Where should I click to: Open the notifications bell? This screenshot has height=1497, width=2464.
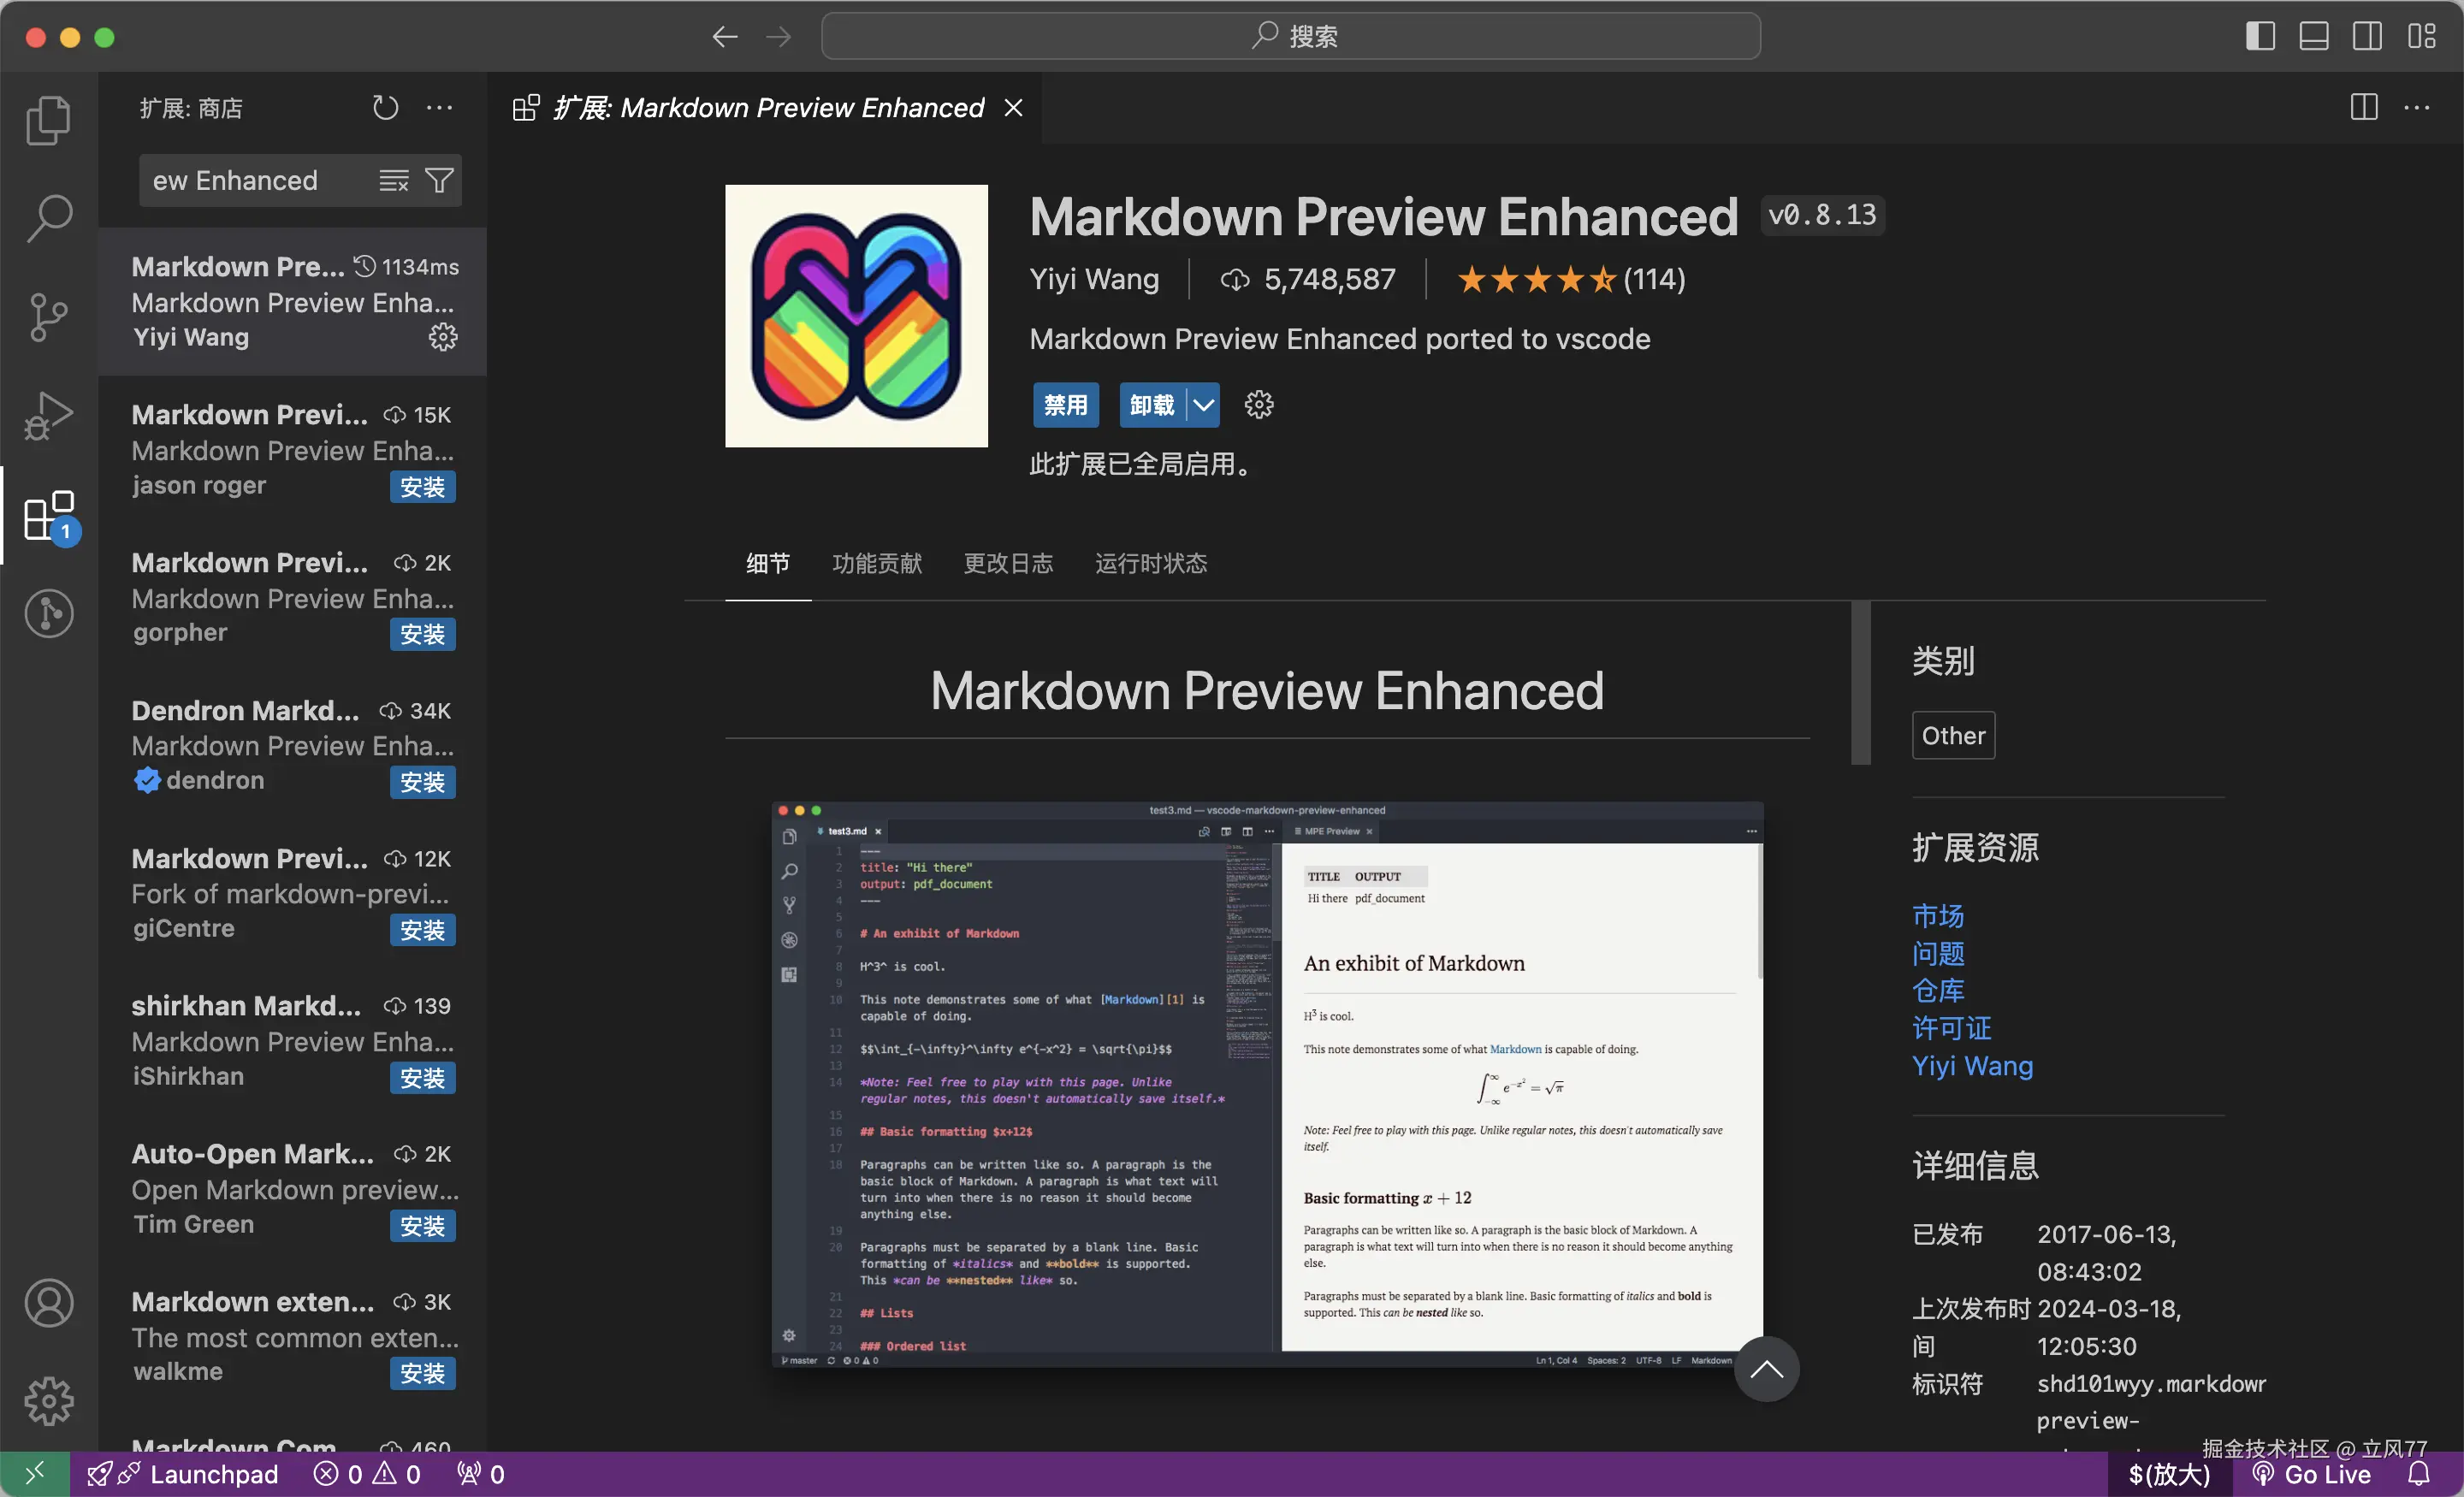2419,1474
